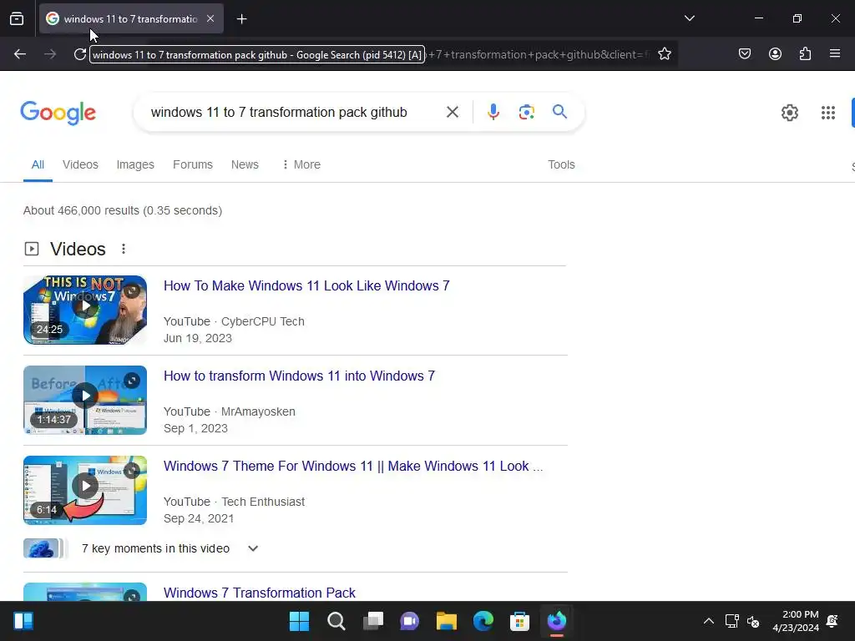The width and height of the screenshot is (855, 641).
Task: Open the search Tools options
Action: click(561, 164)
